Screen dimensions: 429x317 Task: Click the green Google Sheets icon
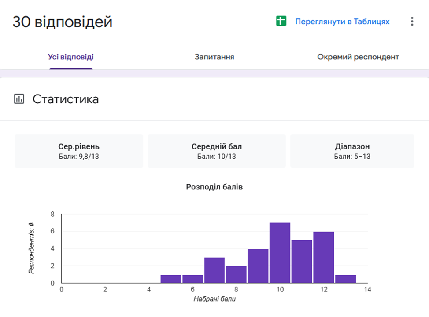click(281, 21)
